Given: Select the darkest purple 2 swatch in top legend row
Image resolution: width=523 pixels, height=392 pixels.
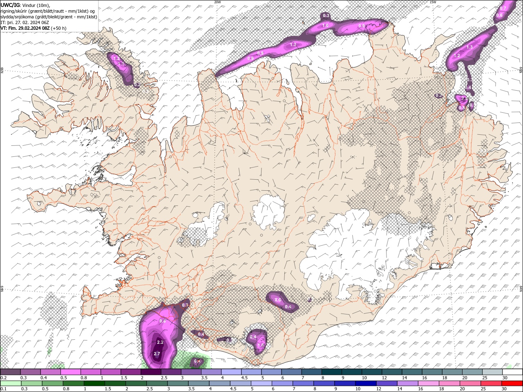Looking at the screenshot, I should 151,372.
